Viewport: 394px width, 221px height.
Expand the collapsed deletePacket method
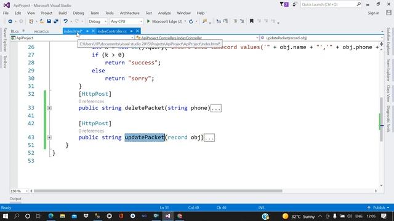[49, 108]
